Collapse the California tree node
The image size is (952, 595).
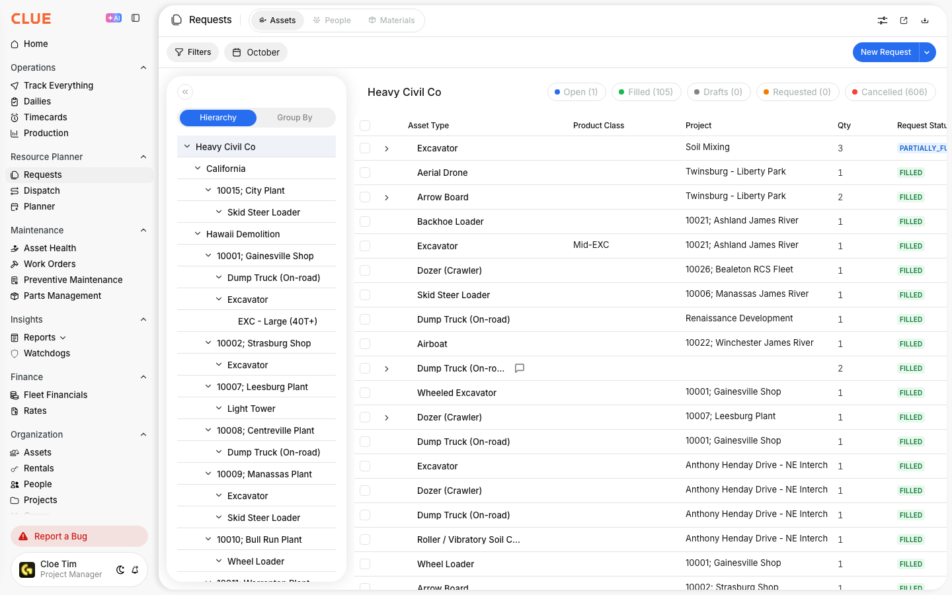pyautogui.click(x=198, y=169)
